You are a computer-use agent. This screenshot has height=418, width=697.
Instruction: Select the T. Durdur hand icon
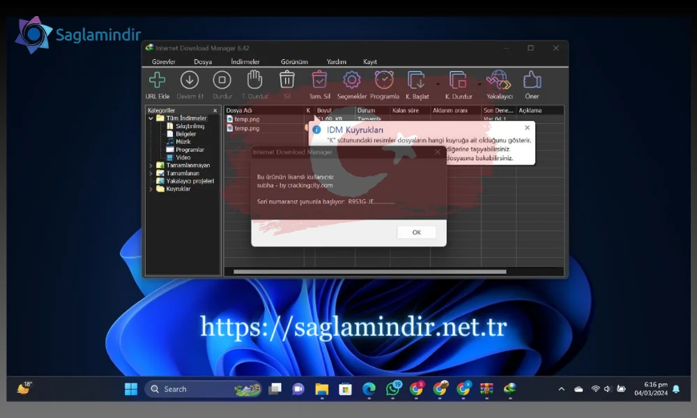click(x=254, y=80)
